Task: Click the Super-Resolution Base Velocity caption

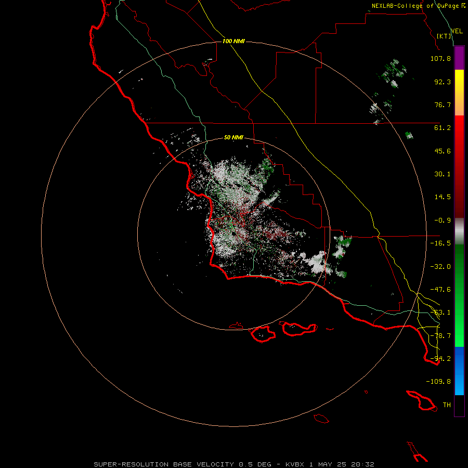Action: click(234, 464)
